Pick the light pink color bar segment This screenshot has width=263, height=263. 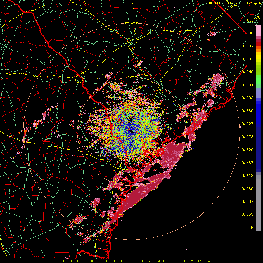tap(258, 31)
